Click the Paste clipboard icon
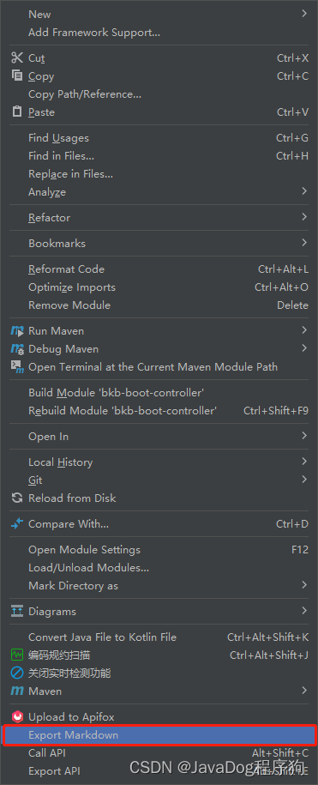 tap(17, 112)
